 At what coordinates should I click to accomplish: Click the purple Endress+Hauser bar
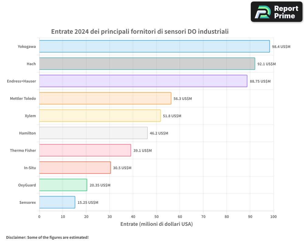pyautogui.click(x=143, y=81)
